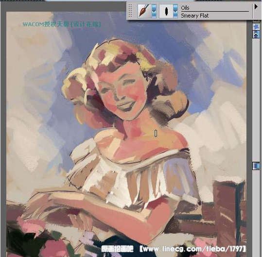Click the Smeary Flat brush variant preview
The height and width of the screenshot is (257, 262).
[x=166, y=11]
